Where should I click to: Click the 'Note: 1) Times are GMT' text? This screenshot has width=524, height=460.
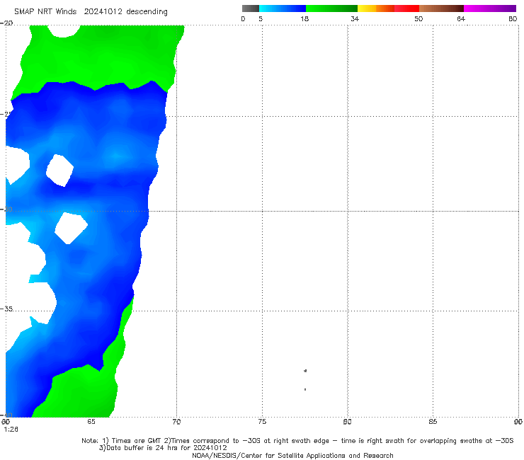[121, 441]
